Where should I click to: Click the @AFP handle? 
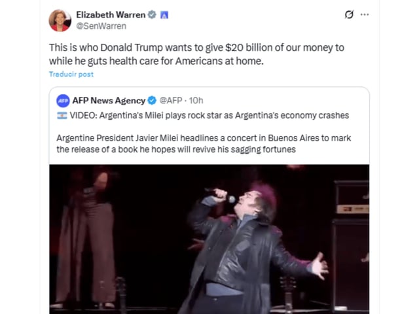[x=171, y=100]
